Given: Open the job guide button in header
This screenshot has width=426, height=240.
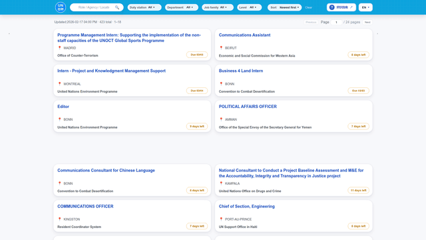Looking at the screenshot, I should [341, 7].
